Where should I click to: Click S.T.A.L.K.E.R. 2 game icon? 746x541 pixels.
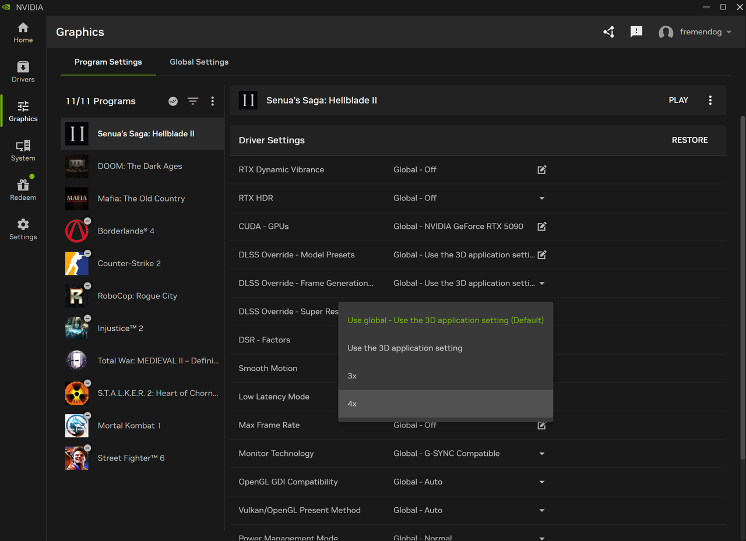[x=77, y=393]
